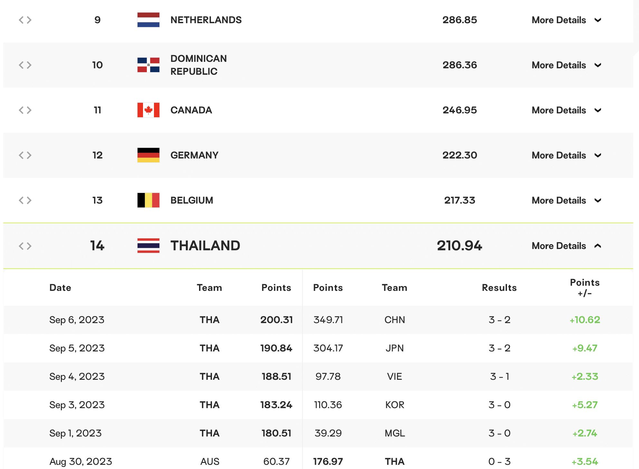Viewport: 639px width, 469px height.
Task: Click the Dominican Republic flag icon
Action: [148, 65]
